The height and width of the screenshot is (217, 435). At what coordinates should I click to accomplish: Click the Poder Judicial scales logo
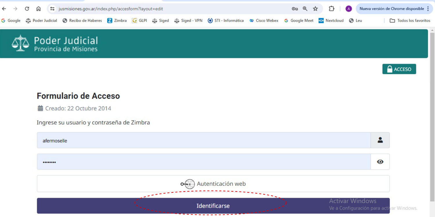pos(20,43)
